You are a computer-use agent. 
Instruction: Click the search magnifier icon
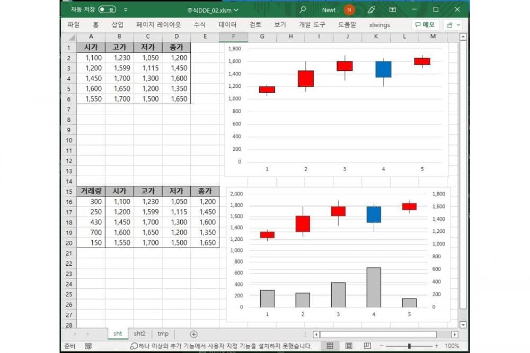[x=303, y=10]
